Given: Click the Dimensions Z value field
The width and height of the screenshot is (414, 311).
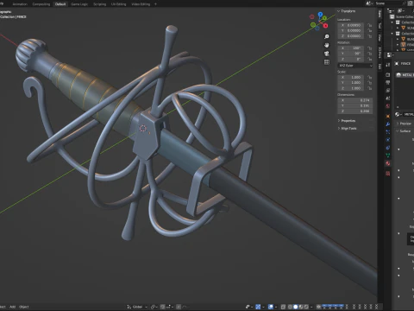Looking at the screenshot, I should 355,111.
